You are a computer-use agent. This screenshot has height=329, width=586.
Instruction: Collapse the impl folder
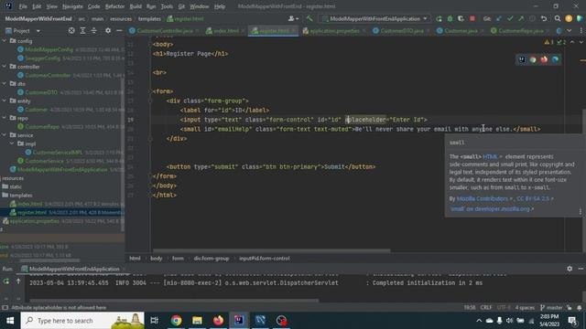tap(12, 143)
